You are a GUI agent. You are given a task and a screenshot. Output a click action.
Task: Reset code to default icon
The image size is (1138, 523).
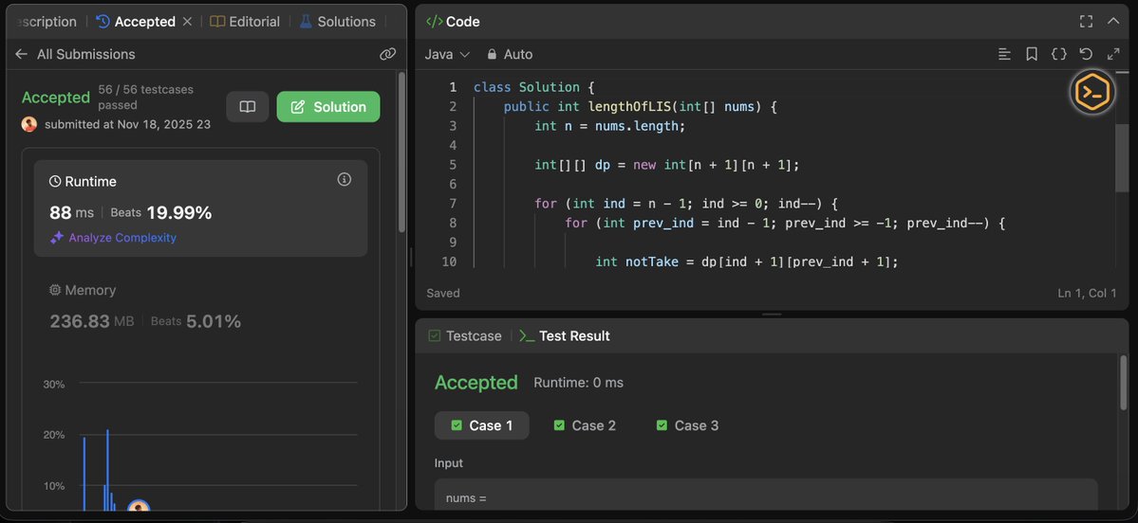(x=1086, y=54)
